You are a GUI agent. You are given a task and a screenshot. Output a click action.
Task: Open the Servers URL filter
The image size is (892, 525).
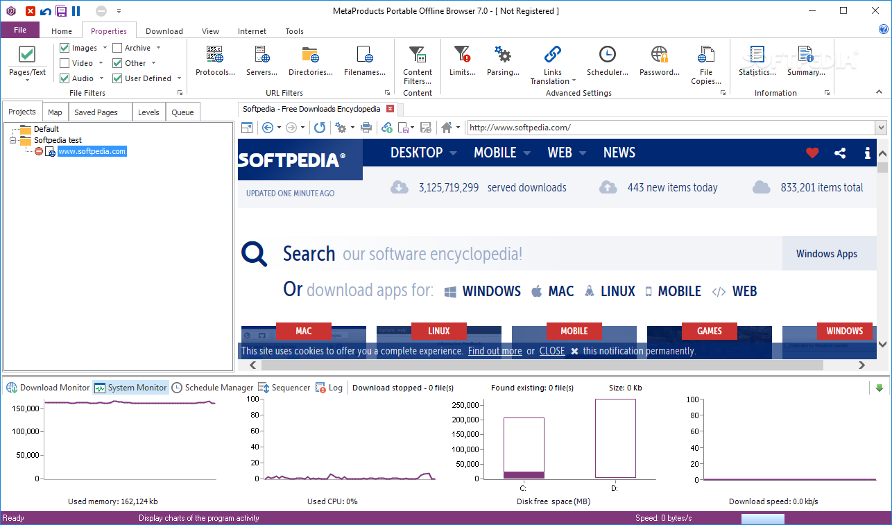click(261, 61)
